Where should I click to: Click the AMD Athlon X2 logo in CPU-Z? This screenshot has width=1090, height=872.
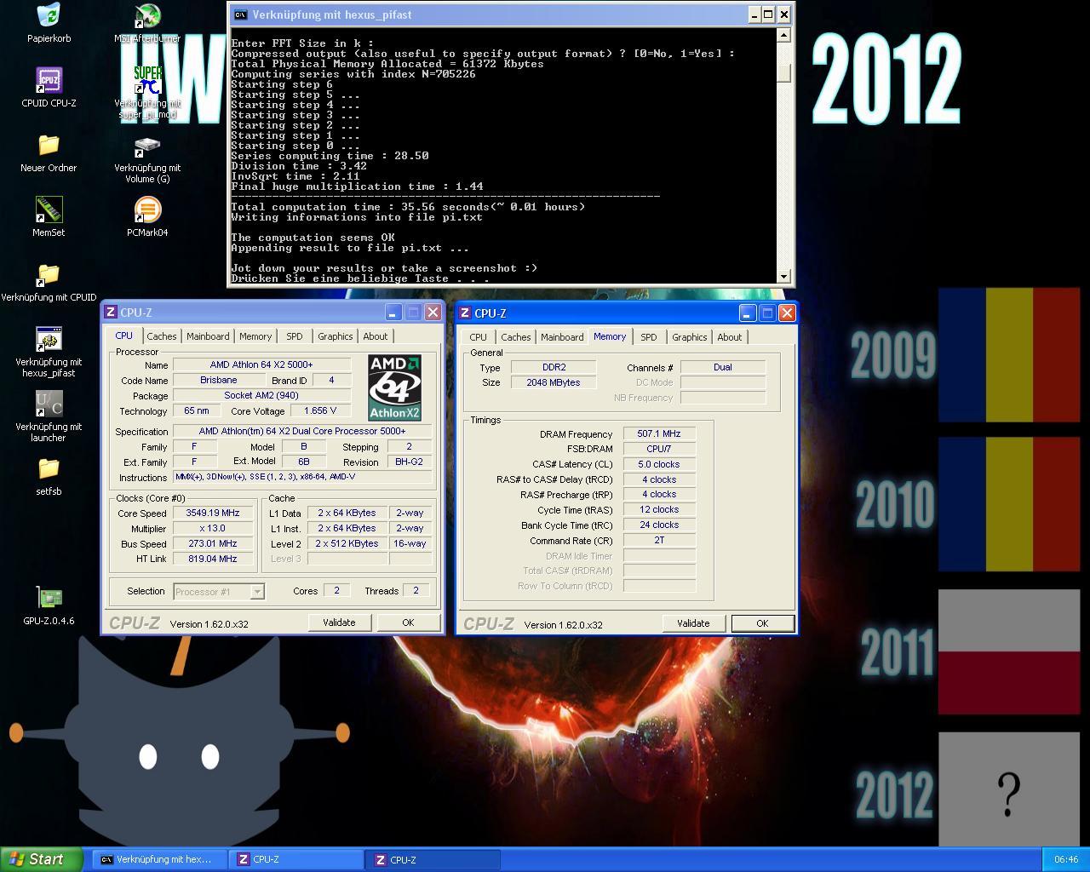394,388
